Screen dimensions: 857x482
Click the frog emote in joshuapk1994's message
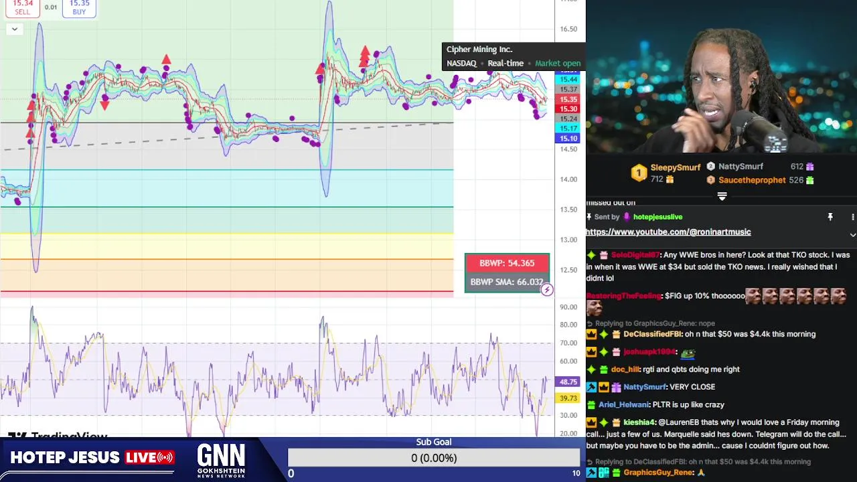tap(688, 352)
